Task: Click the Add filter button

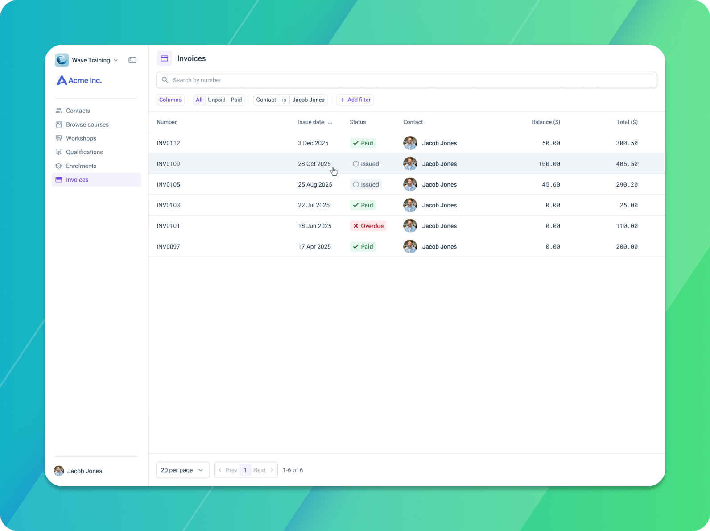Action: coord(355,100)
